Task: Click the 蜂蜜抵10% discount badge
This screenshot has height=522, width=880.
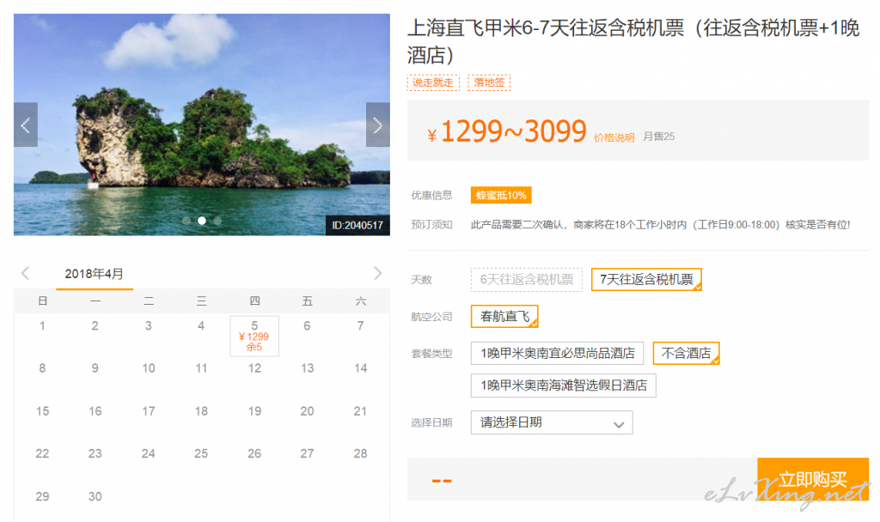Action: pyautogui.click(x=501, y=195)
